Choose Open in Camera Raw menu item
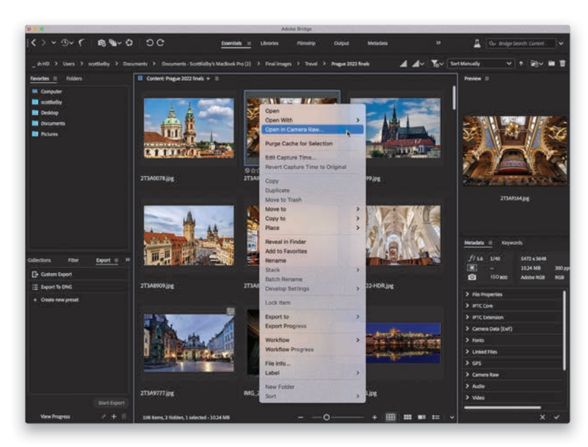The height and width of the screenshot is (447, 588). click(x=294, y=129)
